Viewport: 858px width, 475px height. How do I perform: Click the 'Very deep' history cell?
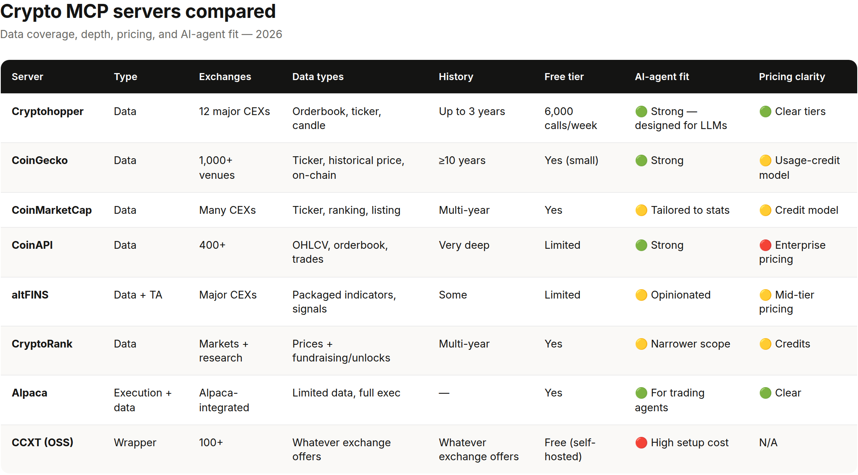point(464,245)
